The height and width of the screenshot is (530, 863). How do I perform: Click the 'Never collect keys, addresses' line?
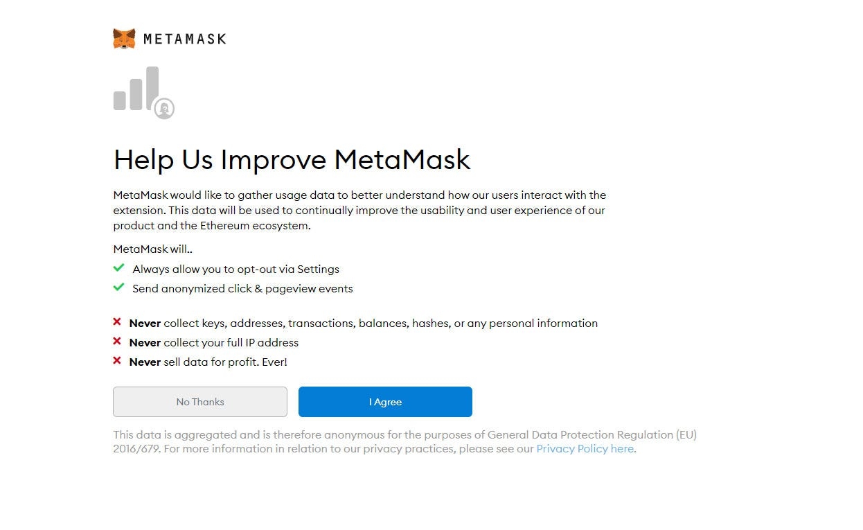pyautogui.click(x=363, y=323)
